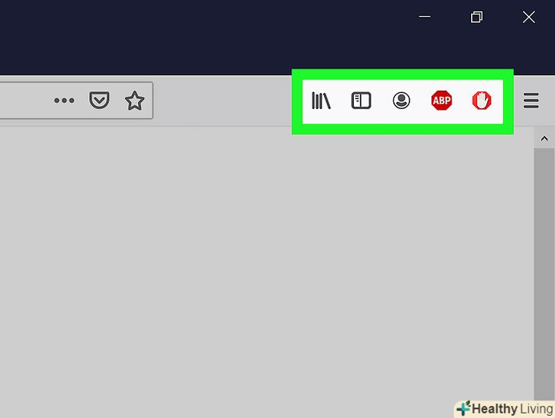This screenshot has height=418, width=555.
Task: Bookmark this page with the star icon
Action: pos(134,101)
